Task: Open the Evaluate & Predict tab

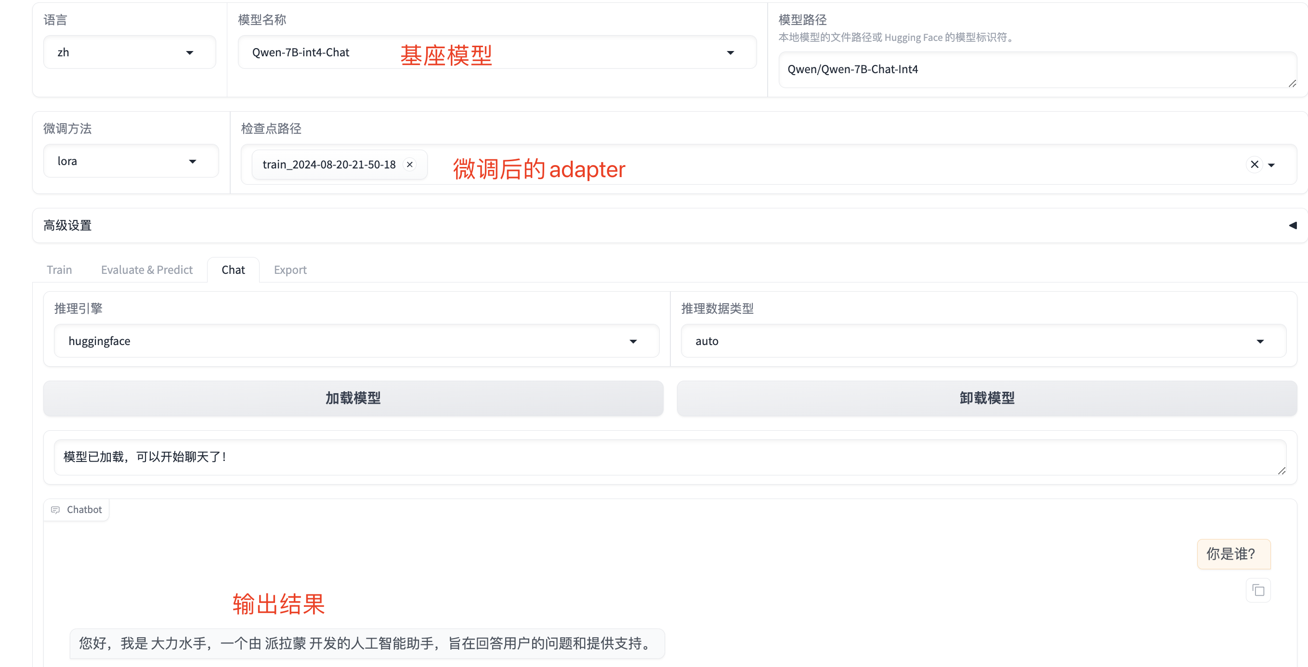Action: (147, 270)
